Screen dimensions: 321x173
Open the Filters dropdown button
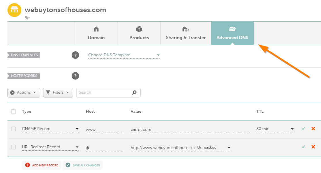click(x=58, y=93)
